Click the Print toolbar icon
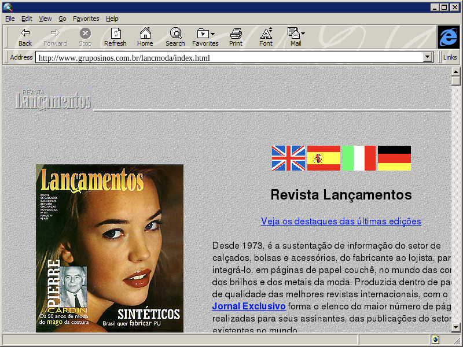The height and width of the screenshot is (347, 463). [x=236, y=37]
